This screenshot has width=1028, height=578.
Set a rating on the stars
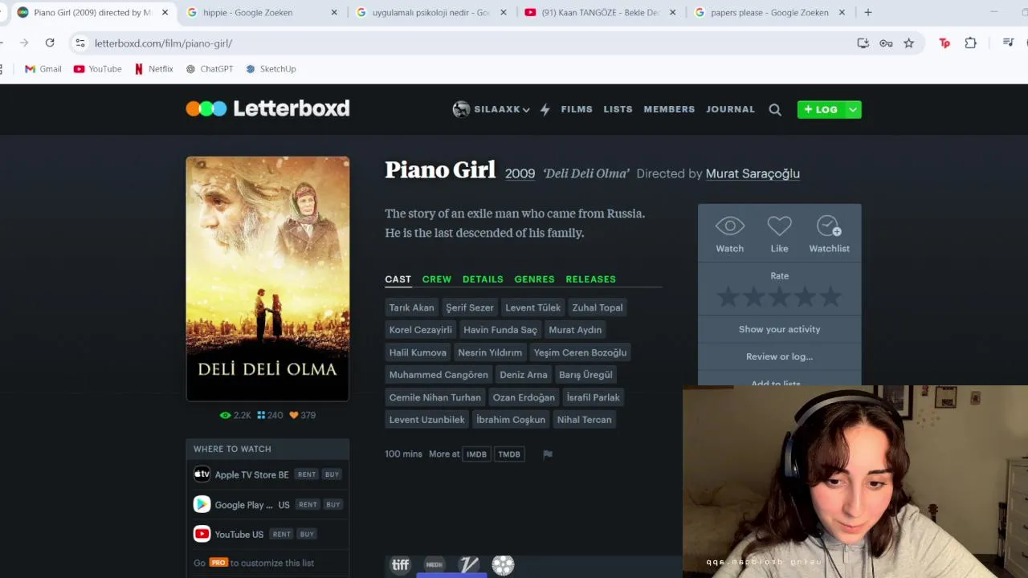pyautogui.click(x=779, y=298)
